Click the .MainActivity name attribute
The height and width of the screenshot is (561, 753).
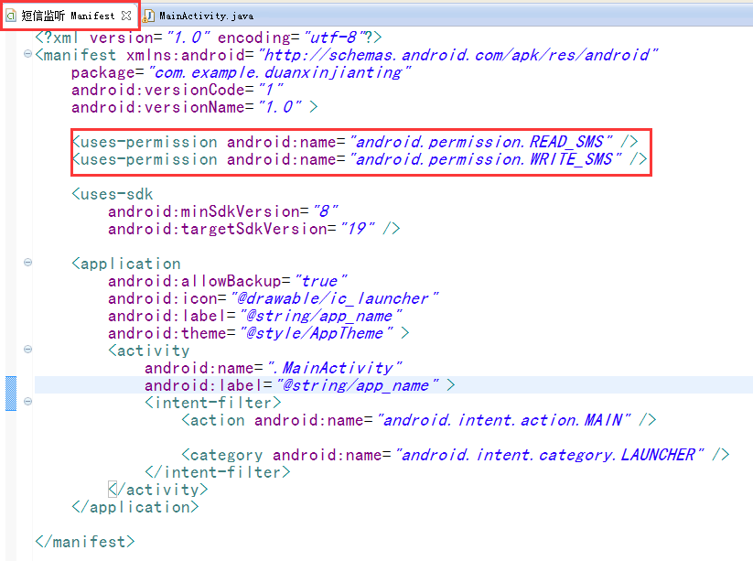274,368
